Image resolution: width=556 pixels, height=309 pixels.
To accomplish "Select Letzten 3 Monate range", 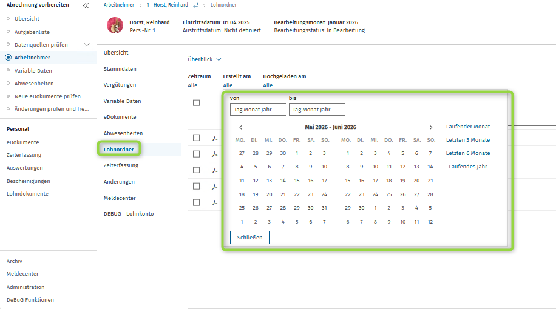I will [468, 140].
